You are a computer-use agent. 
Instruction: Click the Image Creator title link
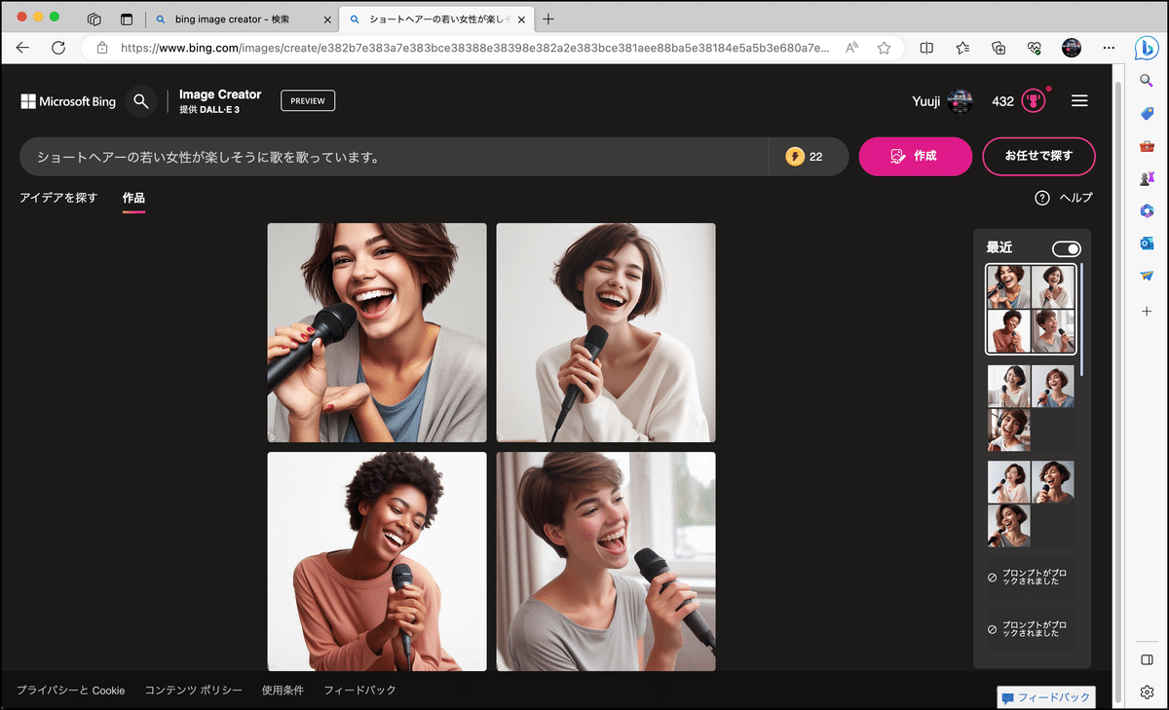click(x=220, y=94)
